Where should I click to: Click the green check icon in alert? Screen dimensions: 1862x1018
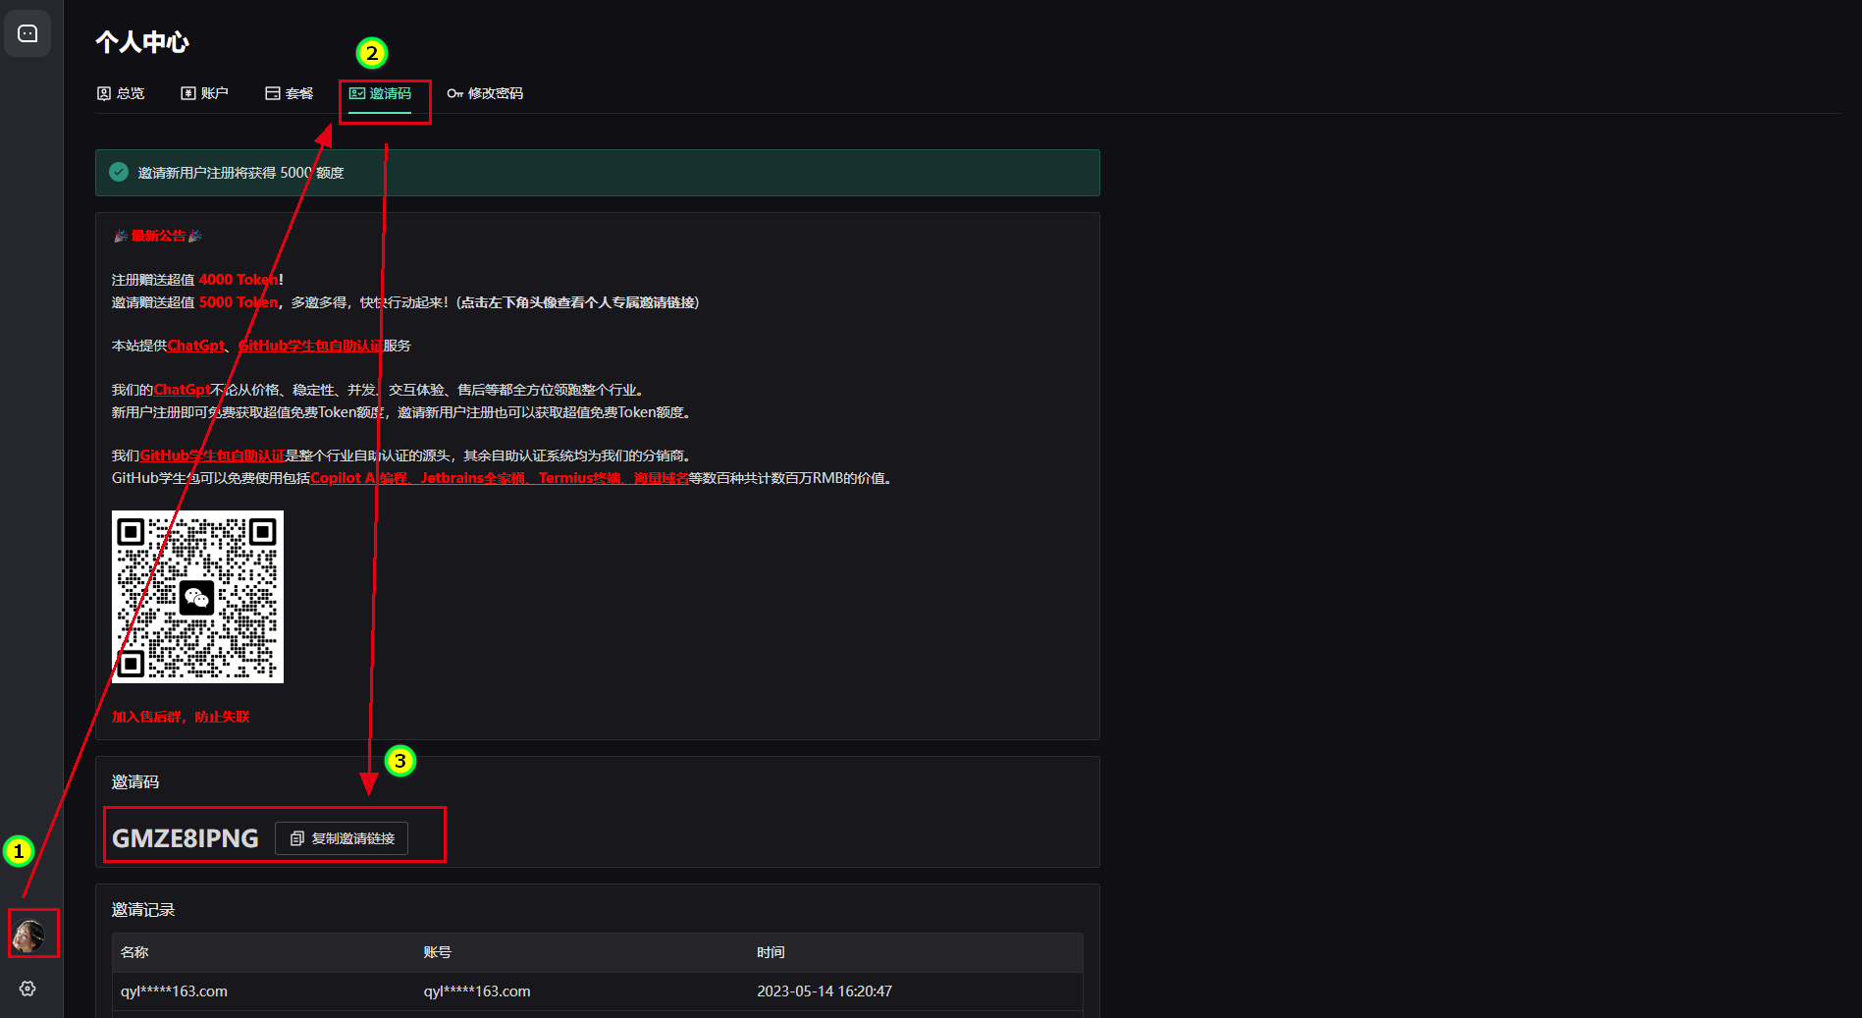tap(119, 172)
